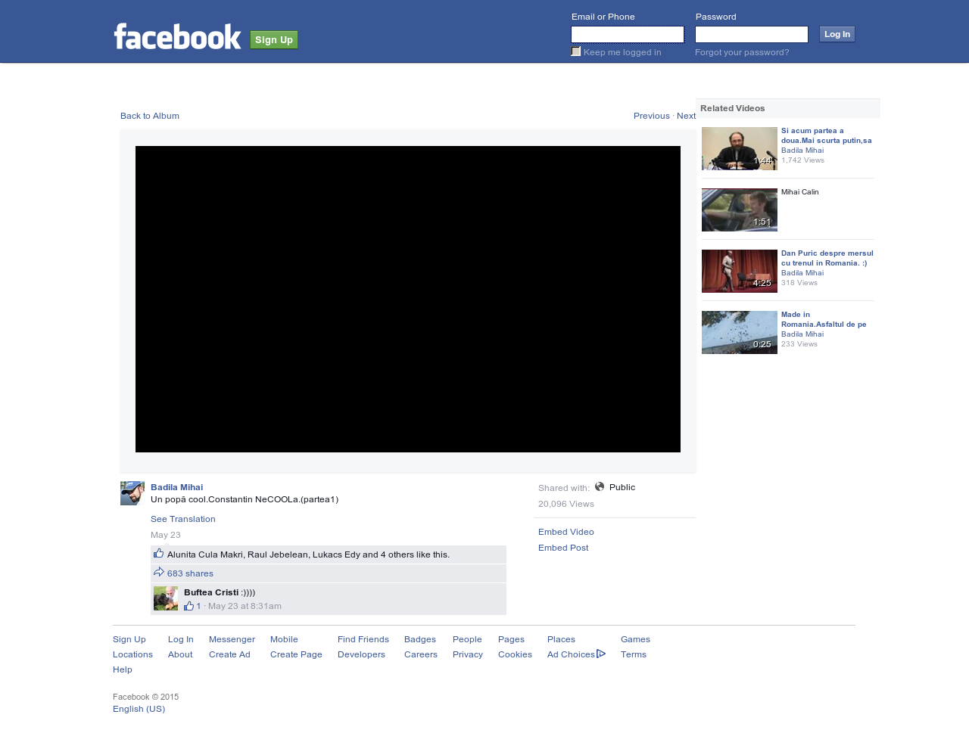Click Raul Jebelean in likes list
969x730 pixels.
[278, 554]
